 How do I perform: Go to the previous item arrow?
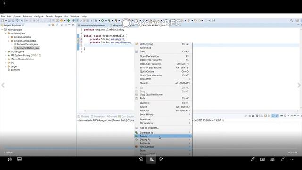coord(3,85)
